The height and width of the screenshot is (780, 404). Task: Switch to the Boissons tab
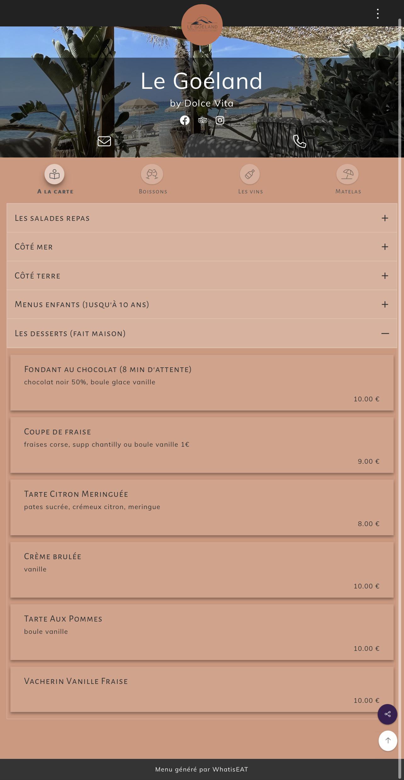point(153,179)
